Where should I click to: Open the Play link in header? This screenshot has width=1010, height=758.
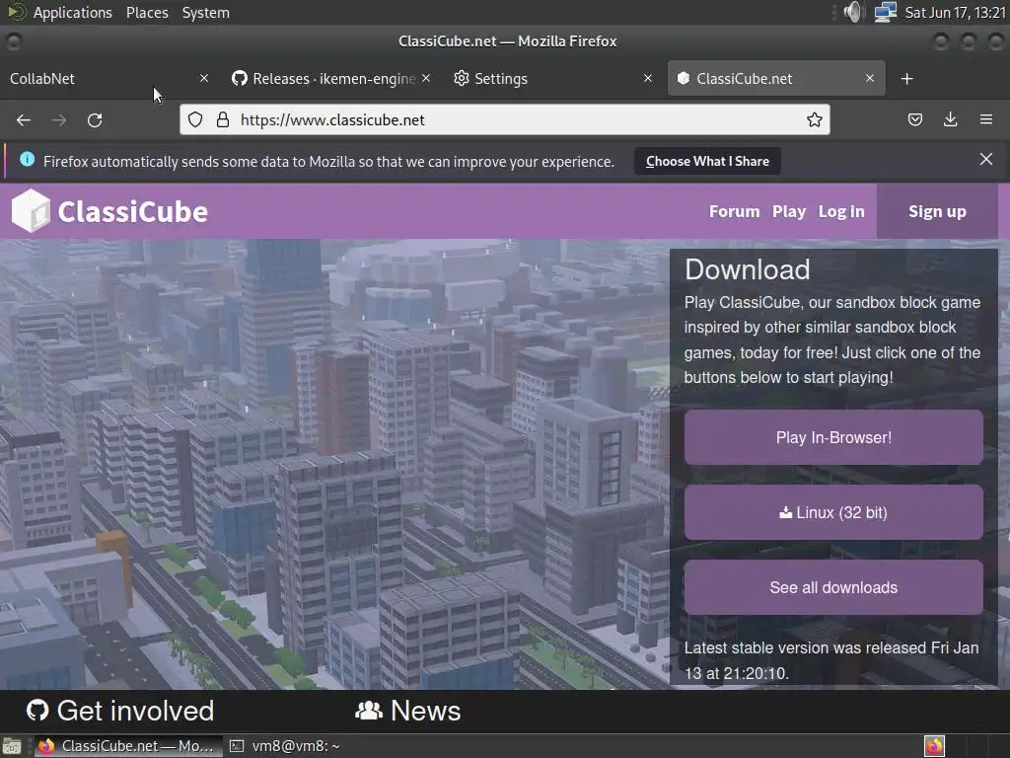(789, 211)
